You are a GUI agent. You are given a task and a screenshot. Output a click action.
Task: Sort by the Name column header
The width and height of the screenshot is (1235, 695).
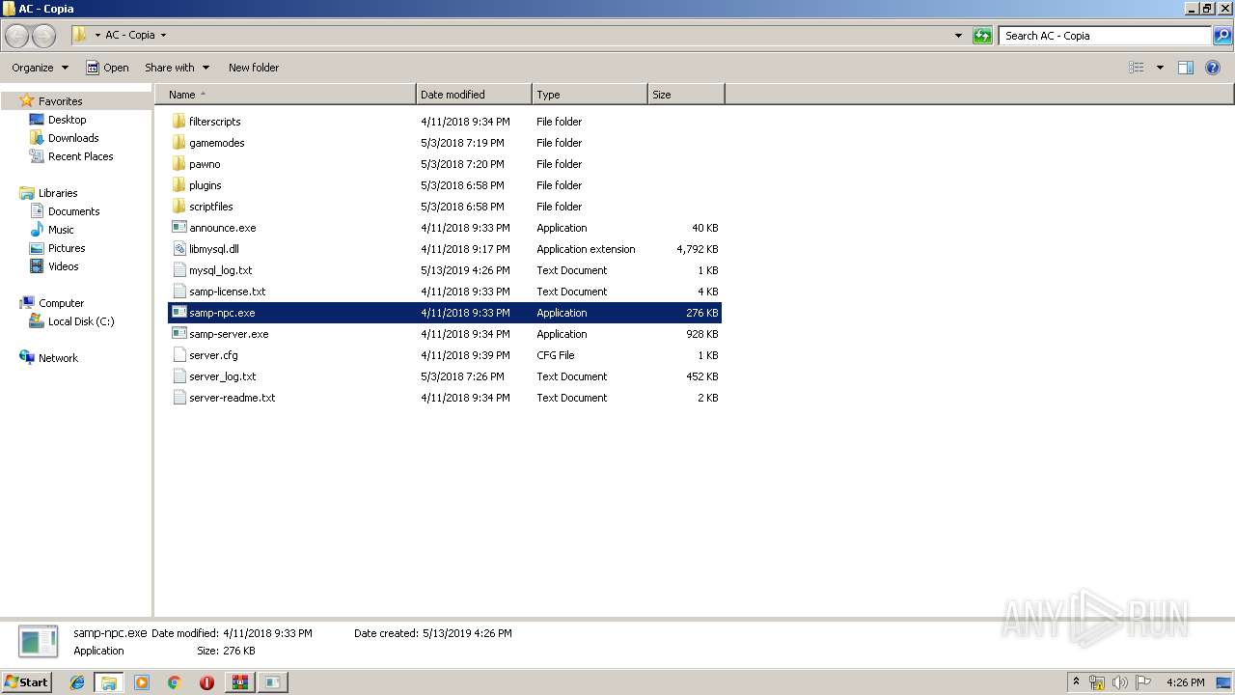pyautogui.click(x=286, y=95)
